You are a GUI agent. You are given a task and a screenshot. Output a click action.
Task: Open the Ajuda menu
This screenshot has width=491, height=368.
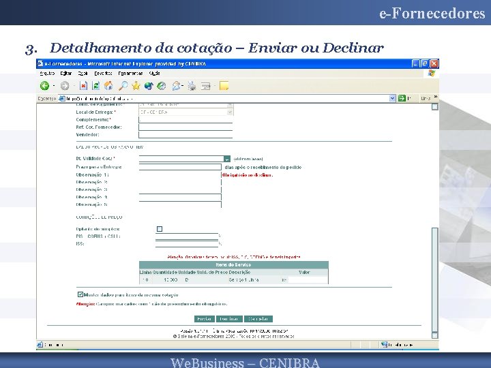pyautogui.click(x=154, y=73)
